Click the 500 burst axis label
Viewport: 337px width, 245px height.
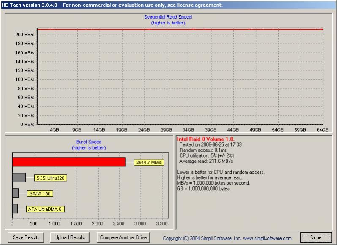33,223
